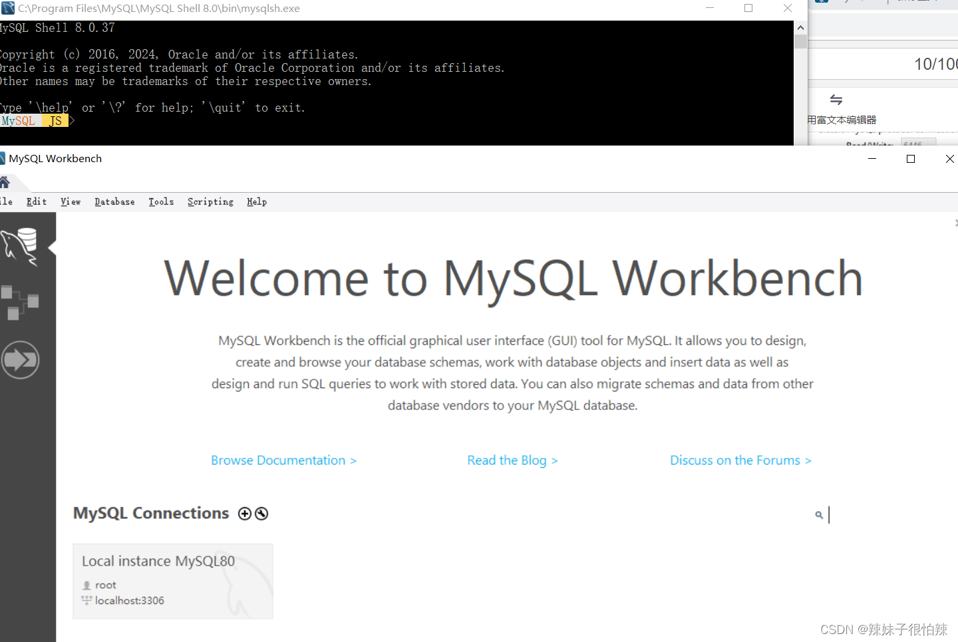Viewport: 958px width, 642px height.
Task: Click the swap arrows icon in background editor
Action: (x=836, y=100)
